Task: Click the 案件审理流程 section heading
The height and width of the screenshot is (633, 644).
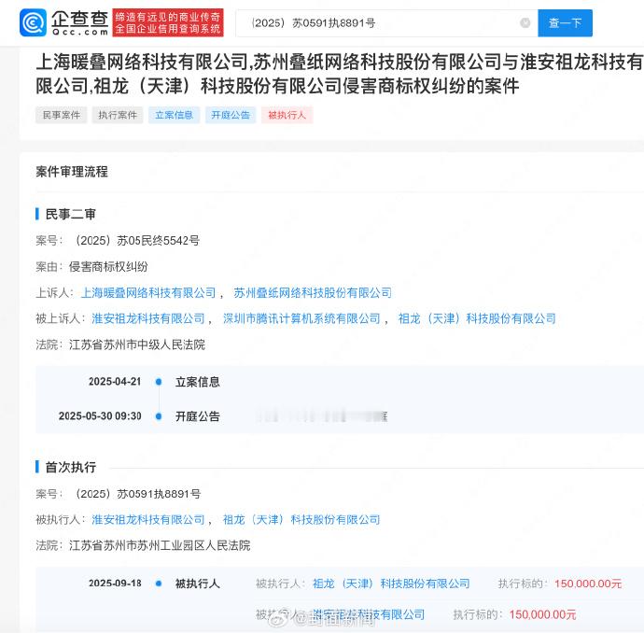Action: (72, 172)
